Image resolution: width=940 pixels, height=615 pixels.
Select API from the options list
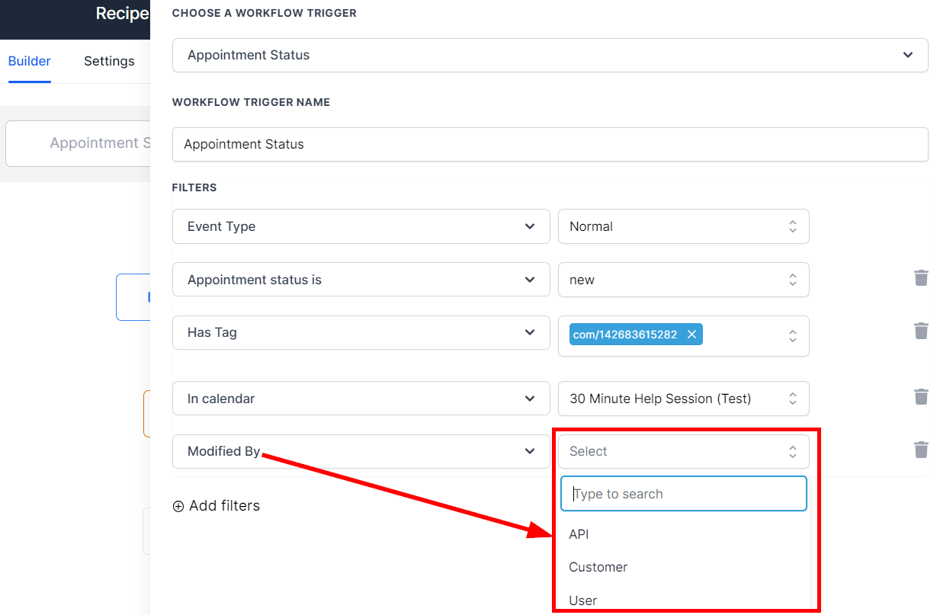[x=579, y=534]
